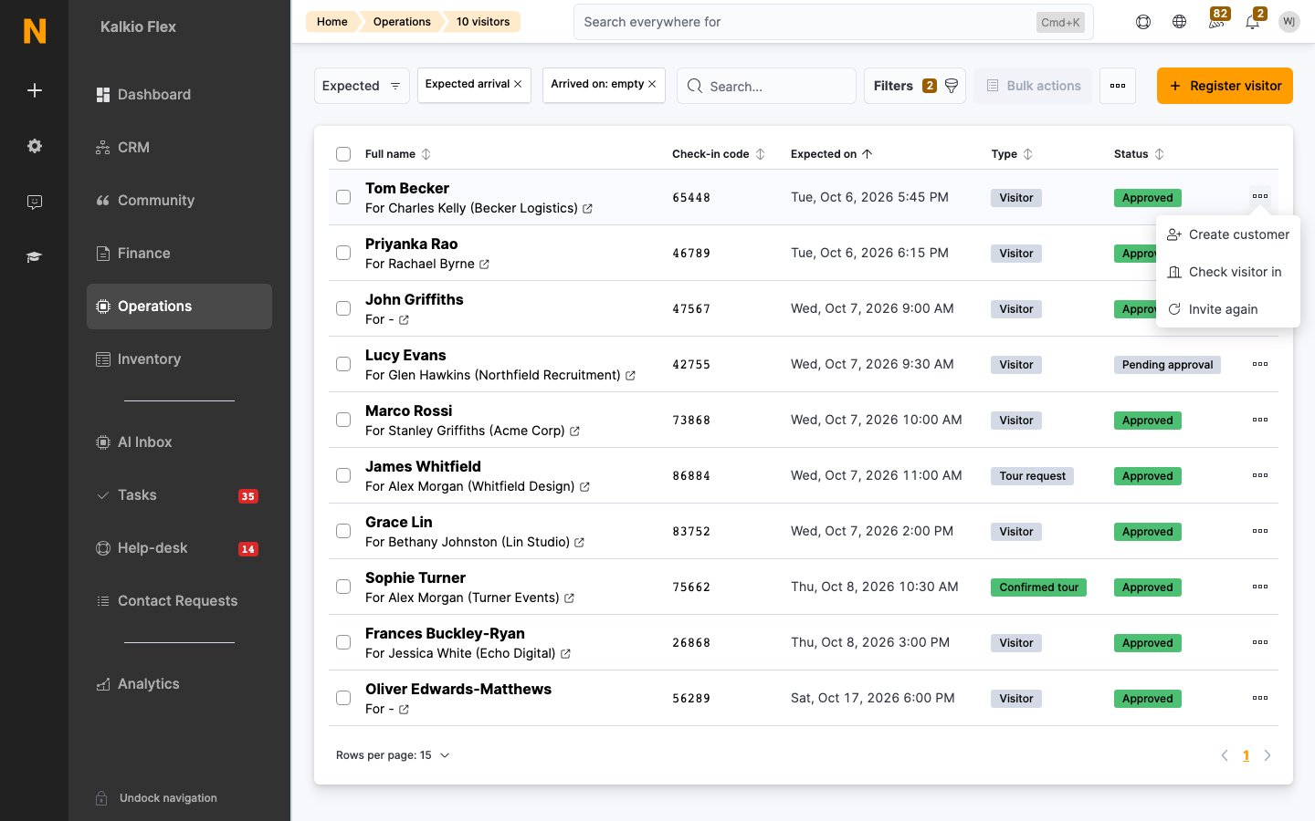Open external link icon next to Becker Logistics

coord(587,209)
